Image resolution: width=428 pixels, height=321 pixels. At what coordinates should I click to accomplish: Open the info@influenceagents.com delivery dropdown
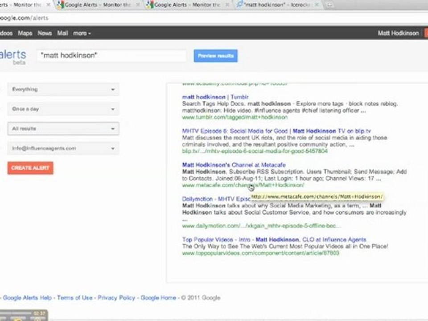[63, 148]
